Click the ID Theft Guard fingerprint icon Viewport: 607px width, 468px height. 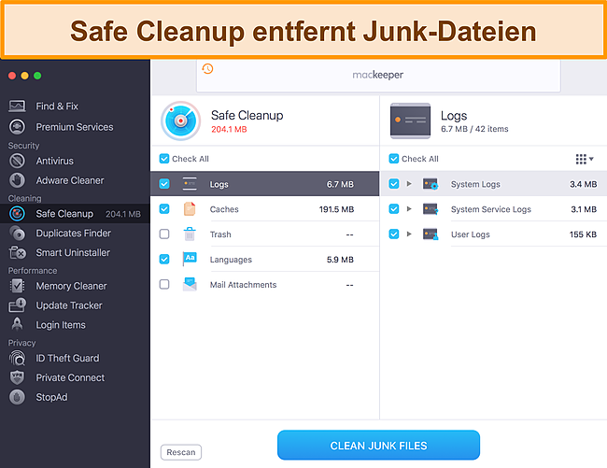[17, 358]
